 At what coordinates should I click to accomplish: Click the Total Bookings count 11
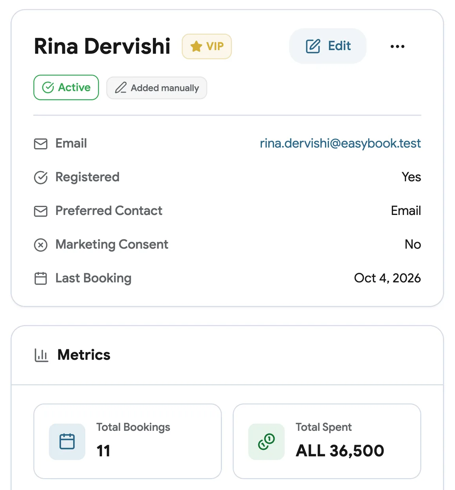(x=103, y=451)
